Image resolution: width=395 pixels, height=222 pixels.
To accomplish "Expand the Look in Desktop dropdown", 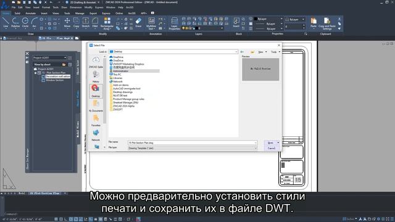I will 236,52.
